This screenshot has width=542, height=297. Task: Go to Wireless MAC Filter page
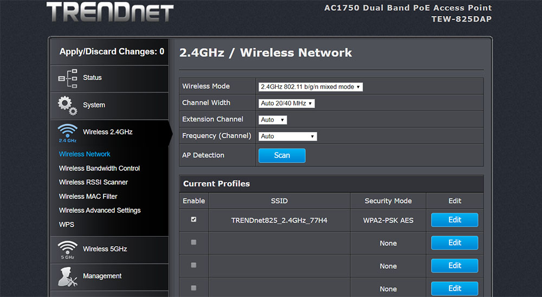tap(88, 196)
